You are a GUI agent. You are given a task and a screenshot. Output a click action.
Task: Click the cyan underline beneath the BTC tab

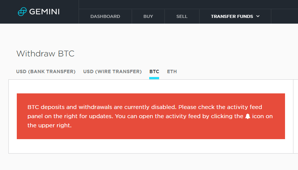(154, 78)
